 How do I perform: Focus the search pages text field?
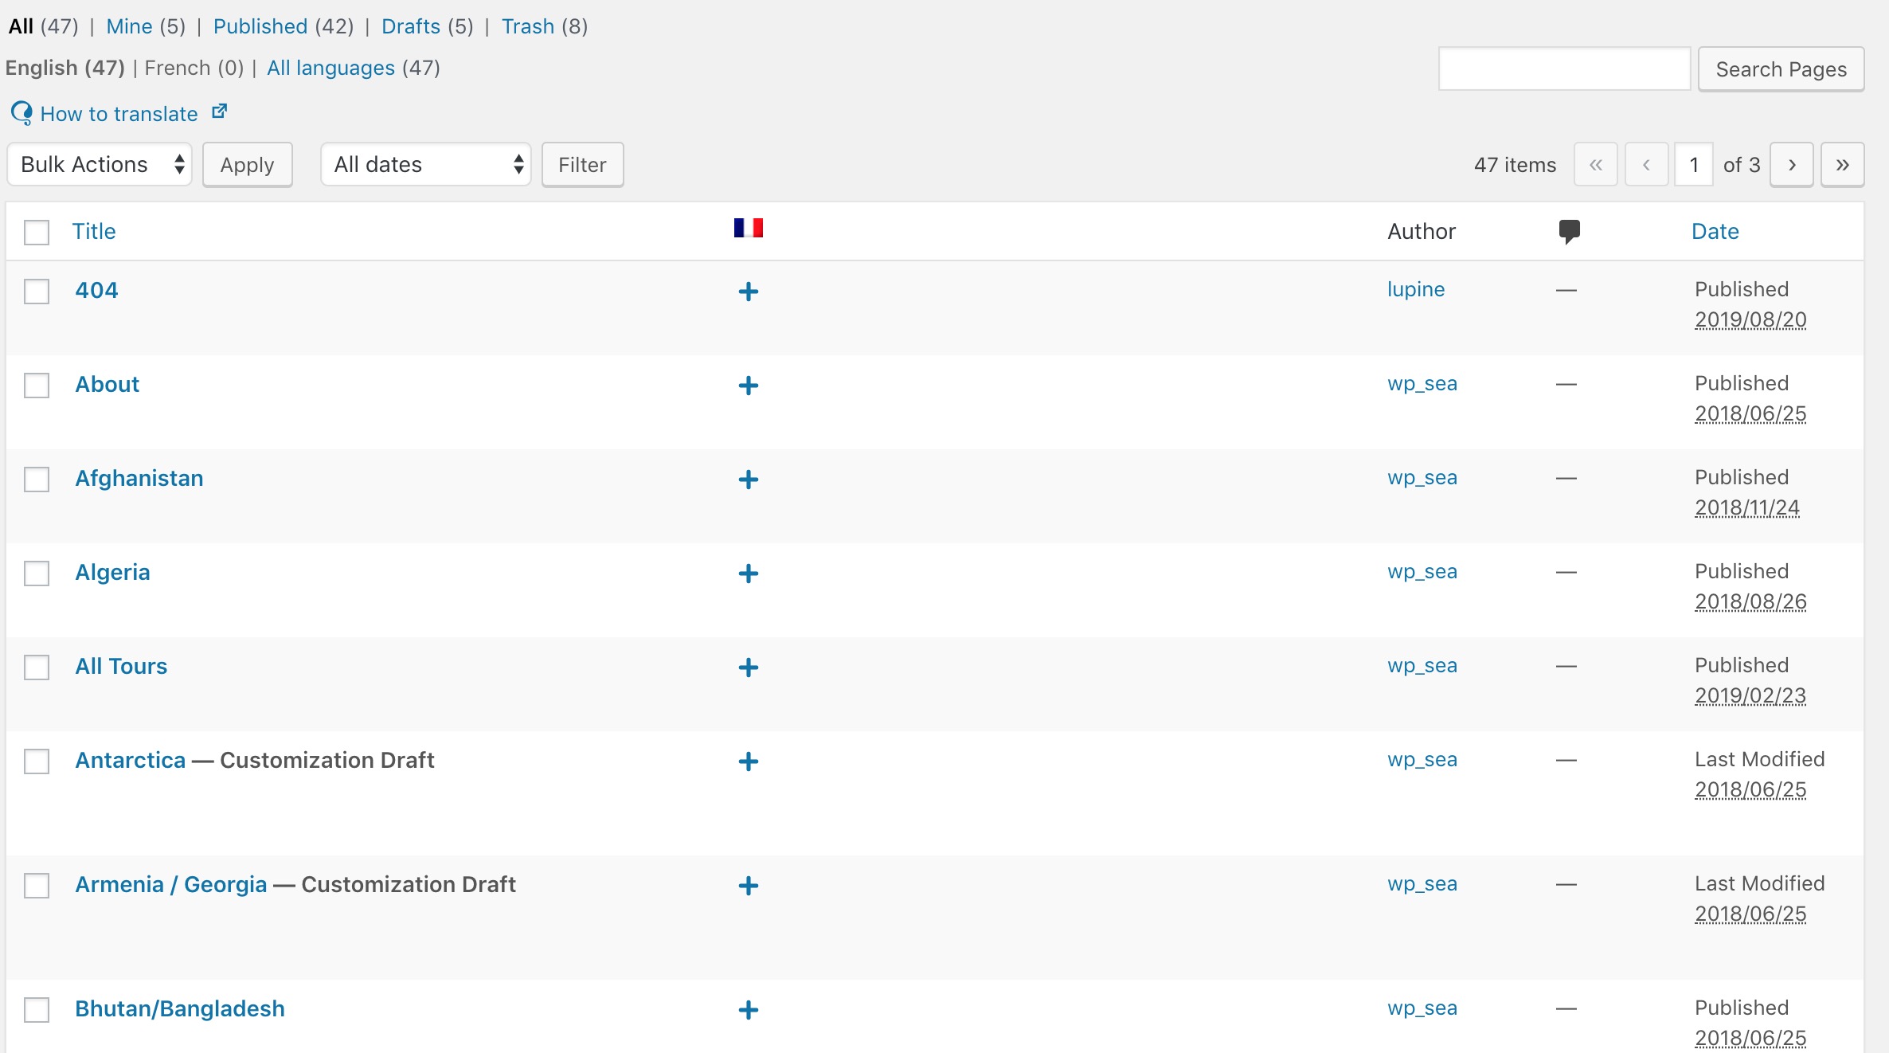click(1563, 69)
